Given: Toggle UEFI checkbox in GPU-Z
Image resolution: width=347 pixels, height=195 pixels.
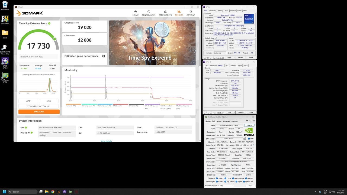Looking at the screenshot, I should point(249,139).
